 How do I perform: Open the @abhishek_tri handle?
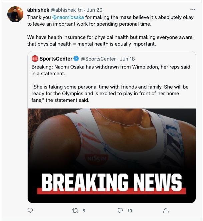click(66, 10)
